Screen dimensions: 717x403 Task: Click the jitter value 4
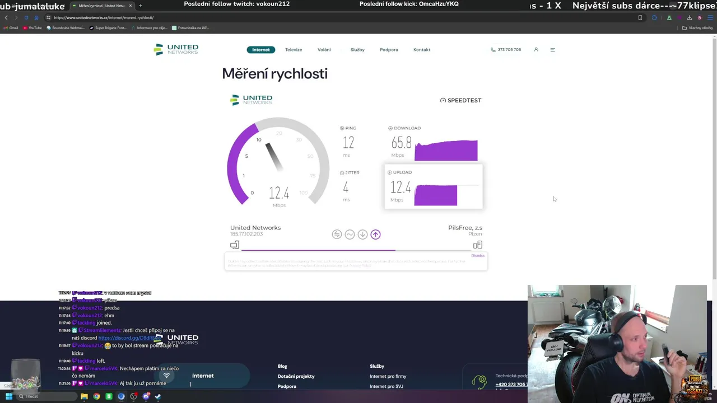[x=346, y=188]
